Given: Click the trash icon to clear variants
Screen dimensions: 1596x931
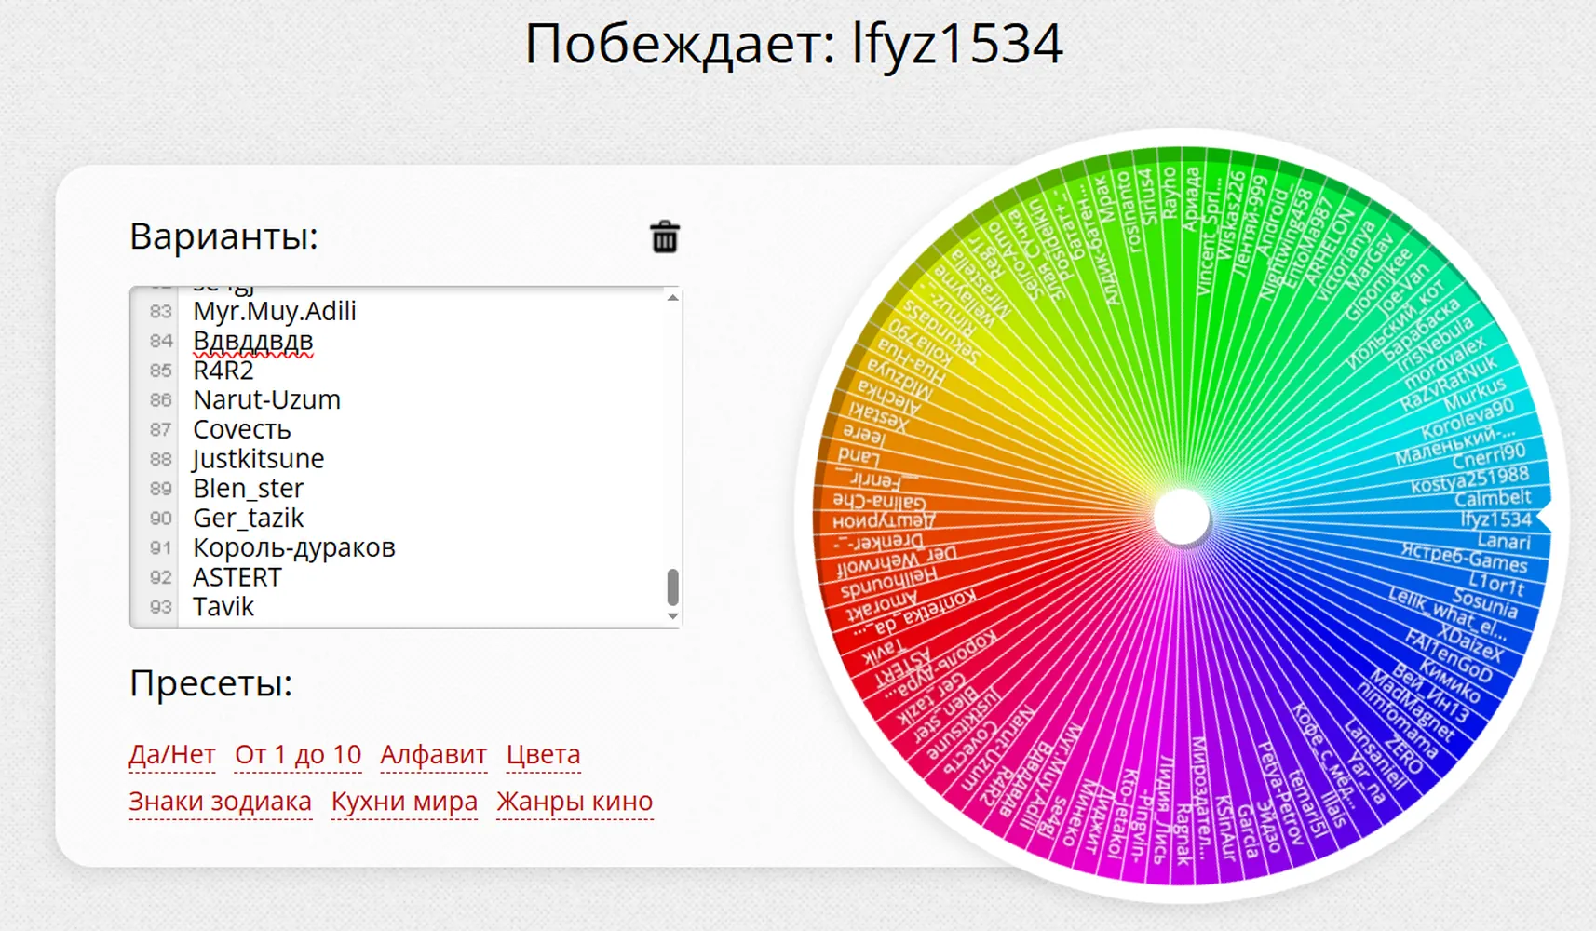Looking at the screenshot, I should 665,236.
